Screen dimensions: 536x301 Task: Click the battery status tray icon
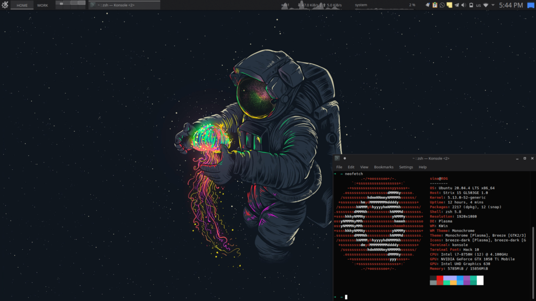[x=470, y=5]
